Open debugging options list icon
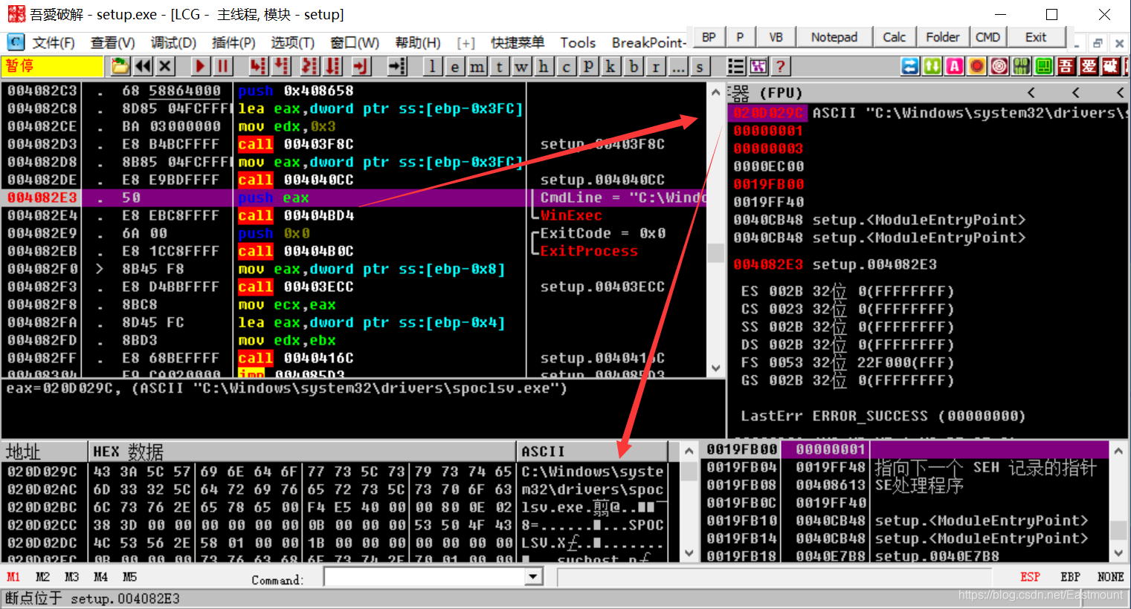This screenshot has height=609, width=1131. [736, 67]
